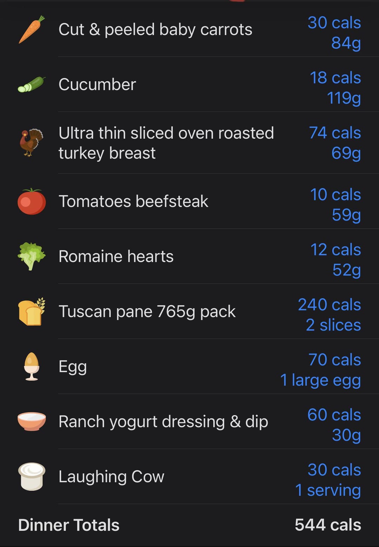
Task: Edit the 10 cals 59g tomato amount
Action: (335, 204)
